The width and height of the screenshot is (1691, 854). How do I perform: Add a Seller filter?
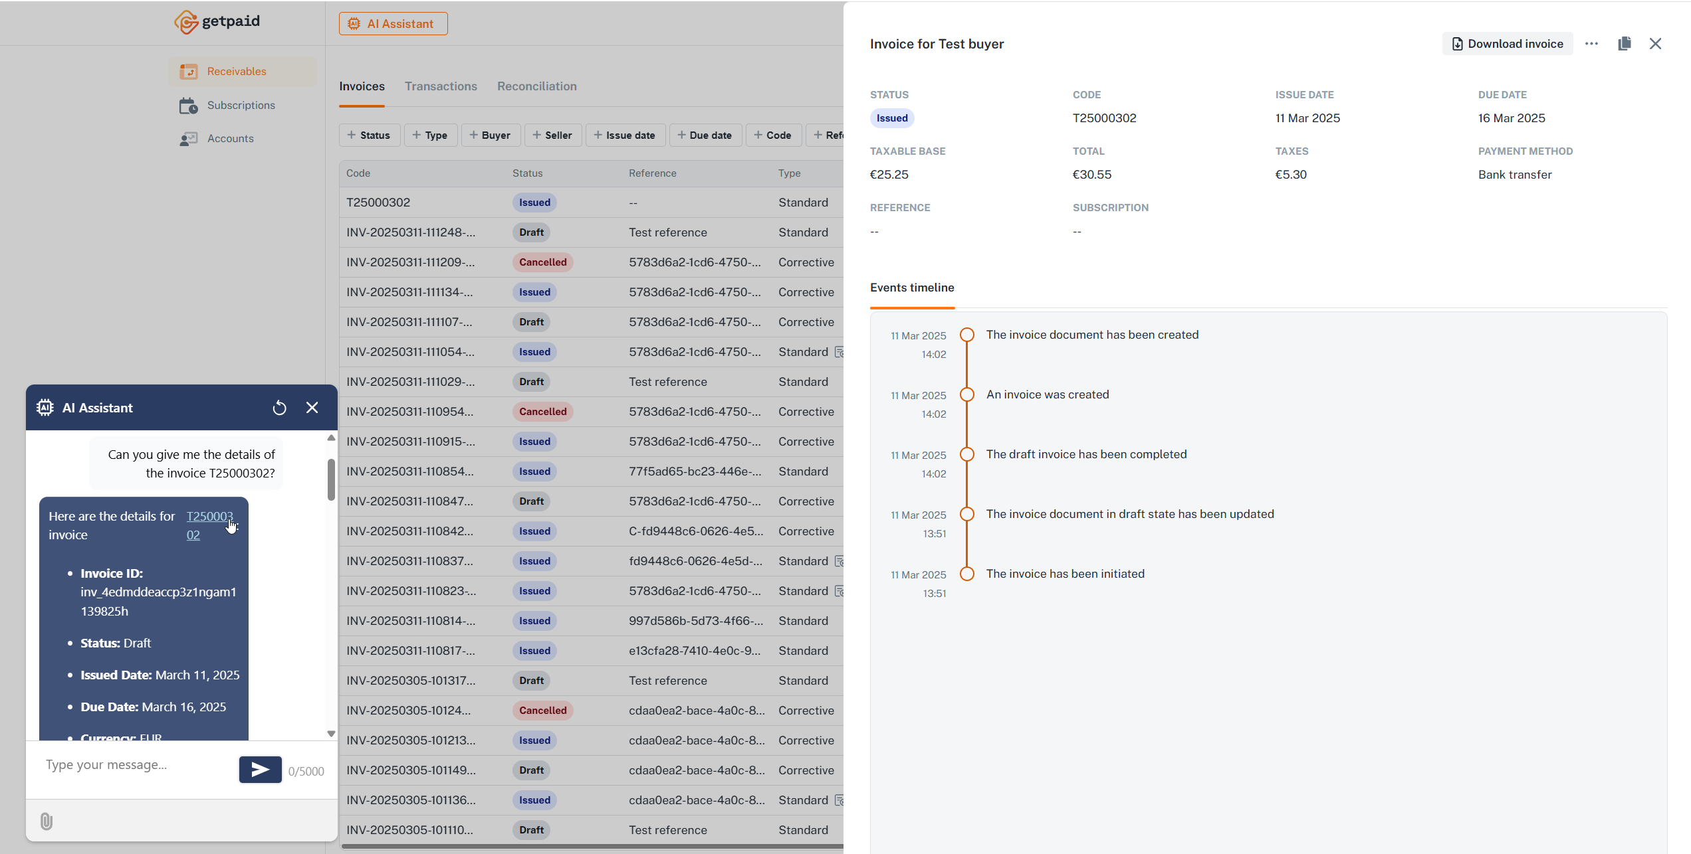pos(553,135)
